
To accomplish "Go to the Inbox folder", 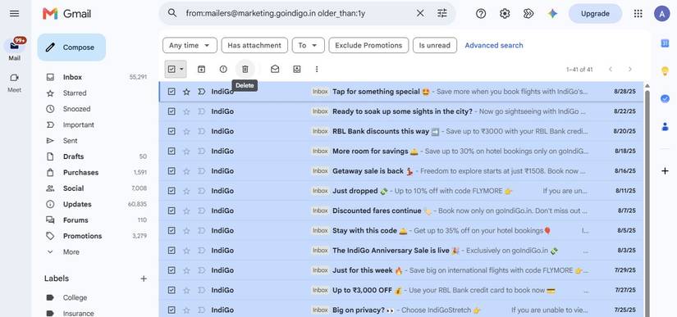I will click(72, 77).
